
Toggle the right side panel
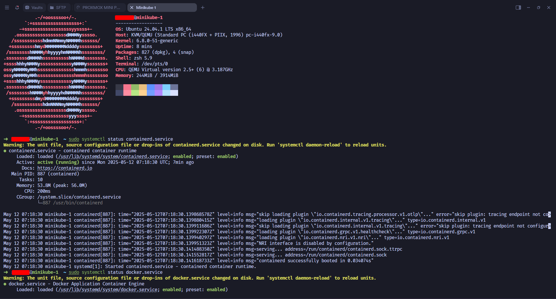[518, 8]
